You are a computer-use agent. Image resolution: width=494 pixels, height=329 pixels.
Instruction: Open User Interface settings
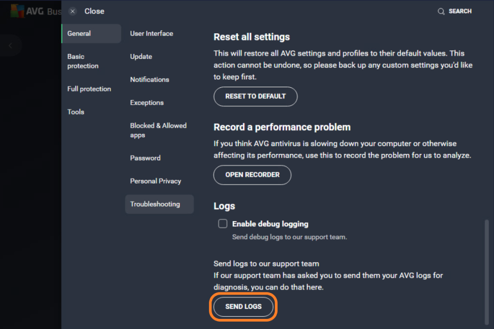pos(151,33)
